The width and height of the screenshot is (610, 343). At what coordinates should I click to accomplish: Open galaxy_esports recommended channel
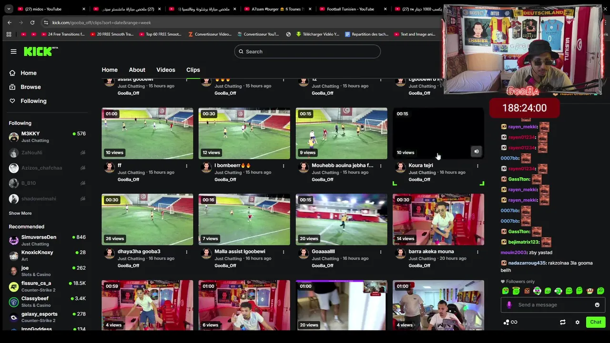click(x=47, y=317)
